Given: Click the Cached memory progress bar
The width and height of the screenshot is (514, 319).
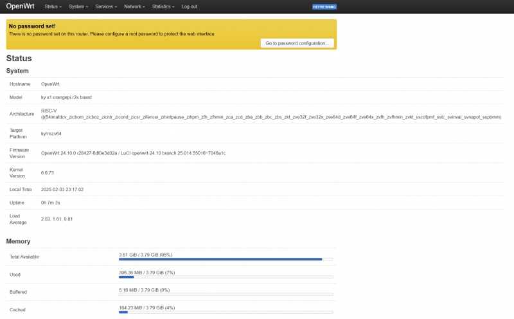Looking at the screenshot, I should [x=226, y=312].
